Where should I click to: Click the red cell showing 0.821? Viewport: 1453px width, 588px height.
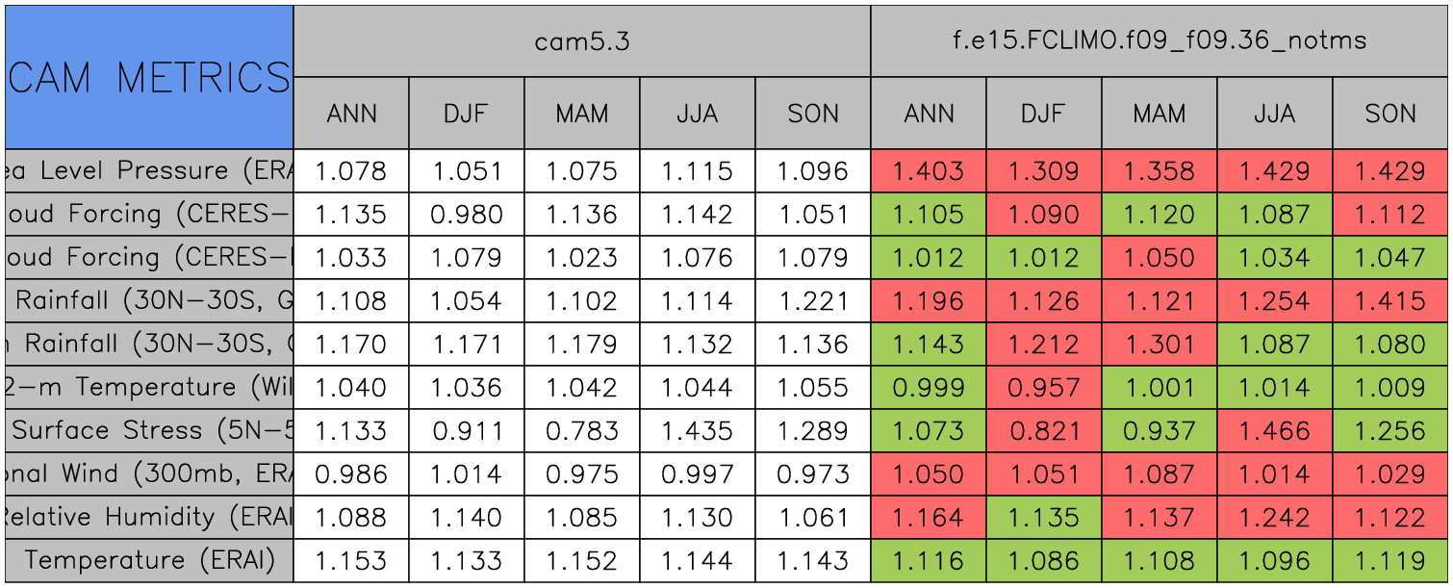point(1044,431)
